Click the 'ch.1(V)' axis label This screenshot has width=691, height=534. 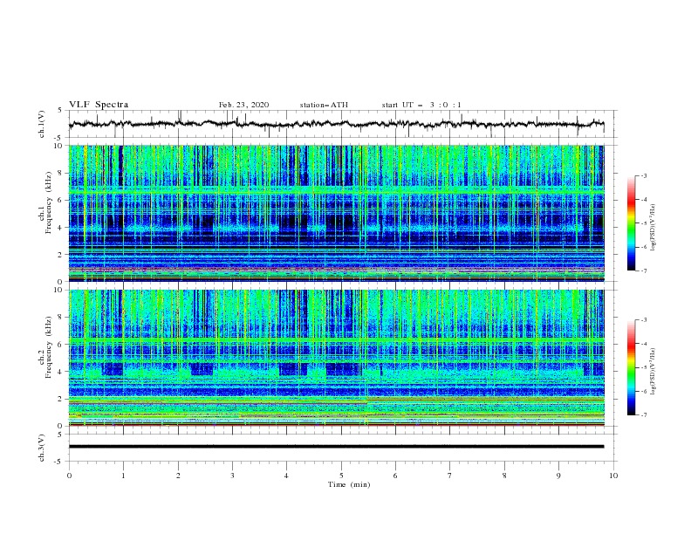[x=42, y=124]
